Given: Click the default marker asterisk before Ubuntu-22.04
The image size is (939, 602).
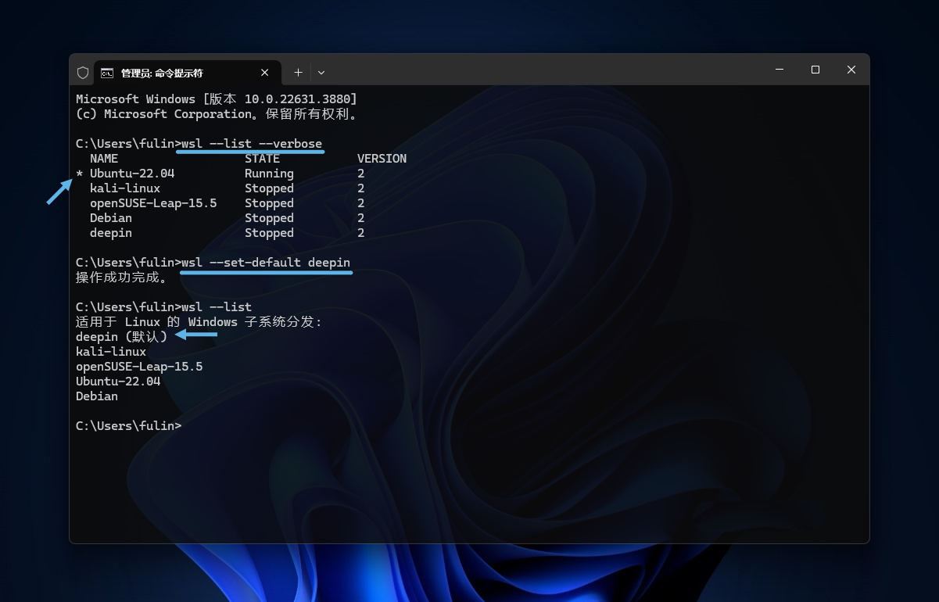Looking at the screenshot, I should pos(79,174).
